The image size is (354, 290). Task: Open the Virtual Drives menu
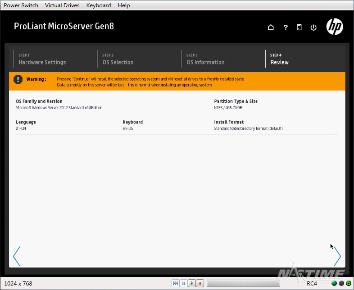click(x=62, y=5)
